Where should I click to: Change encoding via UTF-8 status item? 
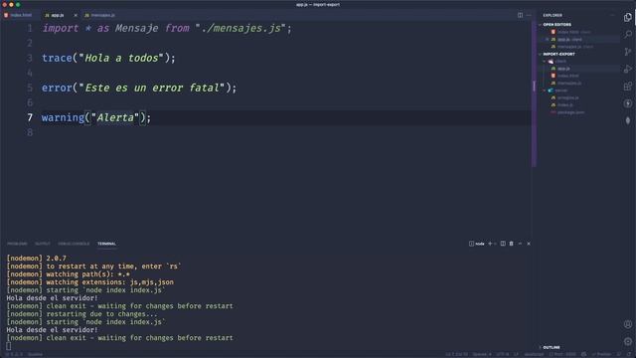tap(503, 354)
